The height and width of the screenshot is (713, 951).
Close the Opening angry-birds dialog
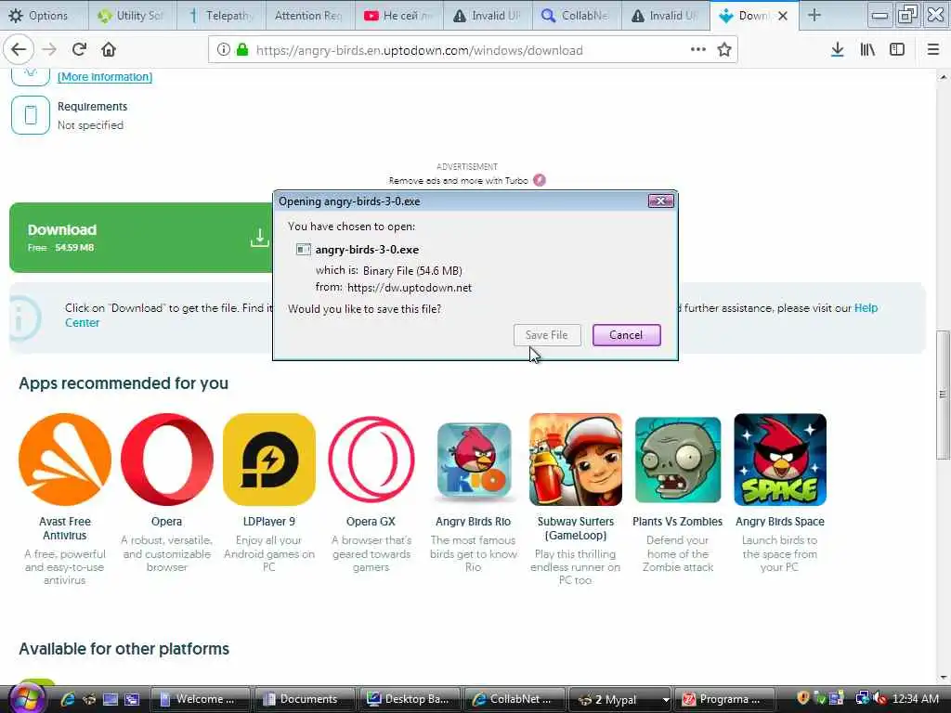pyautogui.click(x=660, y=201)
